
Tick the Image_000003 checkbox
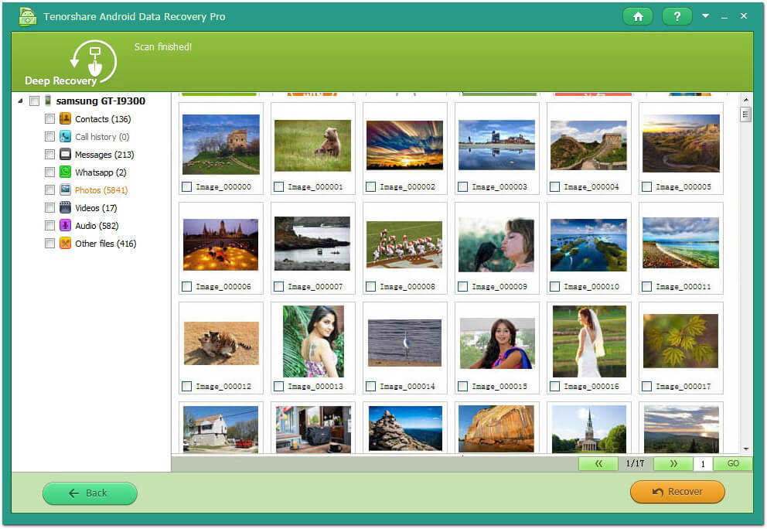(462, 187)
